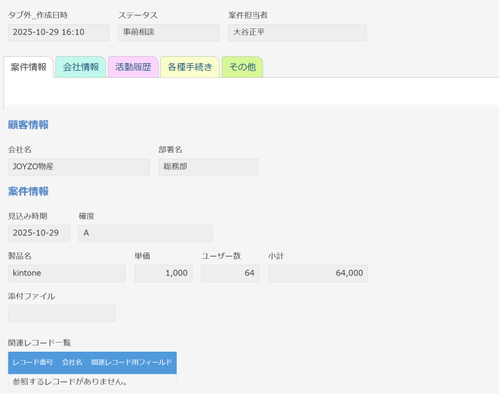Click the レコード番号 column header
499x394 pixels.
33,363
